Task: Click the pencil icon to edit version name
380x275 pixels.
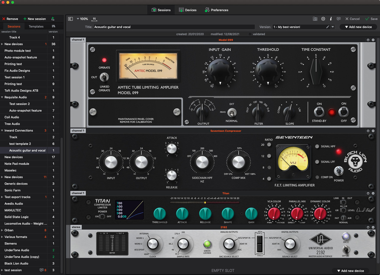Action: (328, 27)
